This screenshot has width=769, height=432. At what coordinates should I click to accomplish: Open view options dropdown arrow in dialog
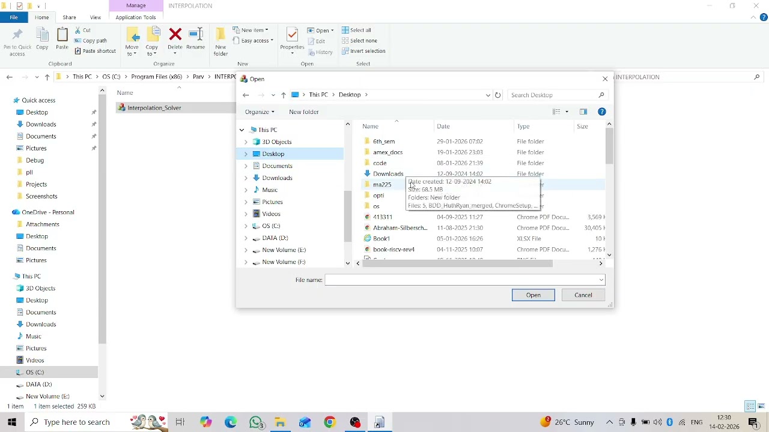click(x=567, y=112)
